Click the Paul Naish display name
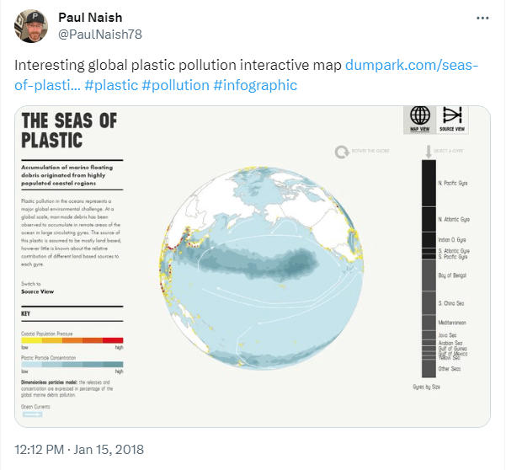Image resolution: width=506 pixels, height=470 pixels. click(89, 18)
